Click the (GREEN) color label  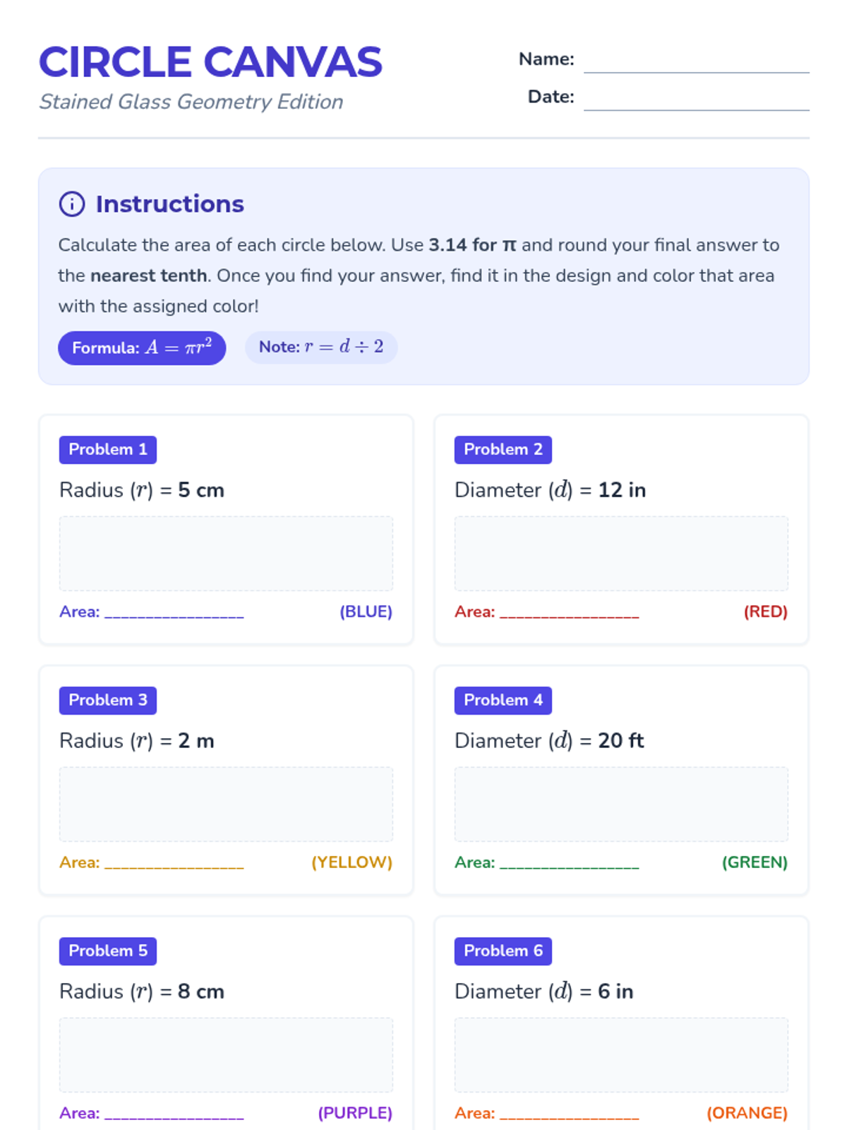[755, 862]
